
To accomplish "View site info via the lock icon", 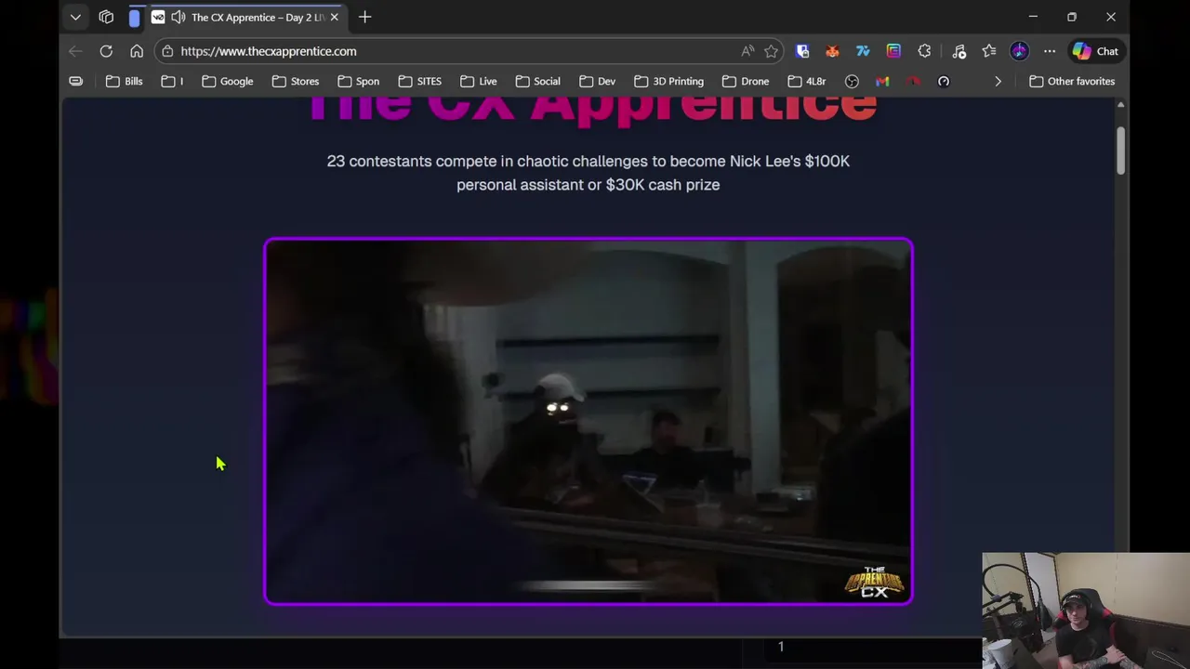I will (166, 51).
